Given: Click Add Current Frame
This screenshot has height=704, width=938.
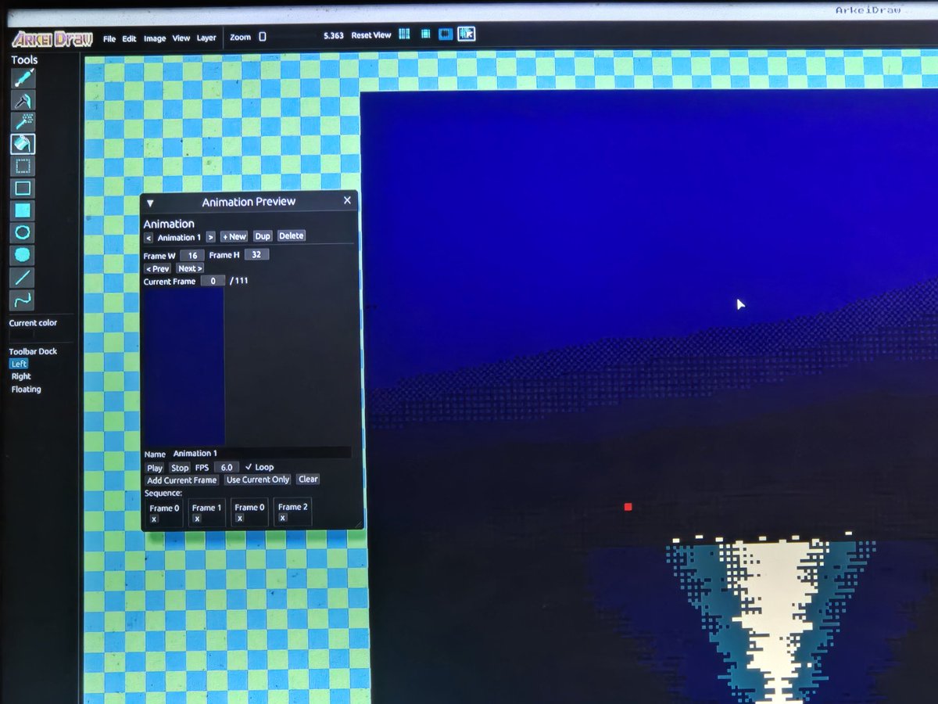Looking at the screenshot, I should tap(182, 480).
